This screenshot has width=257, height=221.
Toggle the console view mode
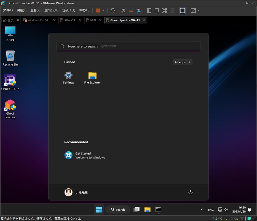pyautogui.click(x=182, y=10)
